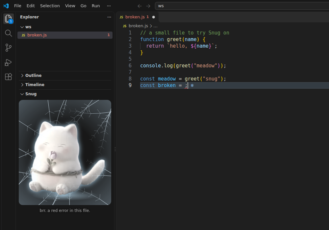329x230 pixels.
Task: Click broken.js in the breadcrumb
Action: [x=138, y=26]
